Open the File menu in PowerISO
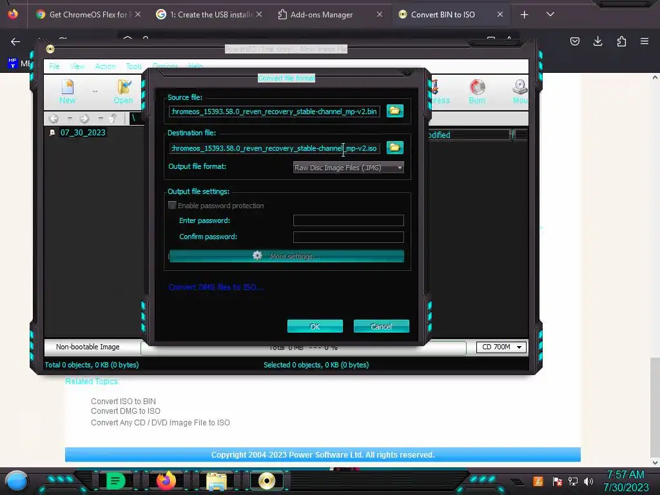The width and height of the screenshot is (660, 495). pos(54,66)
